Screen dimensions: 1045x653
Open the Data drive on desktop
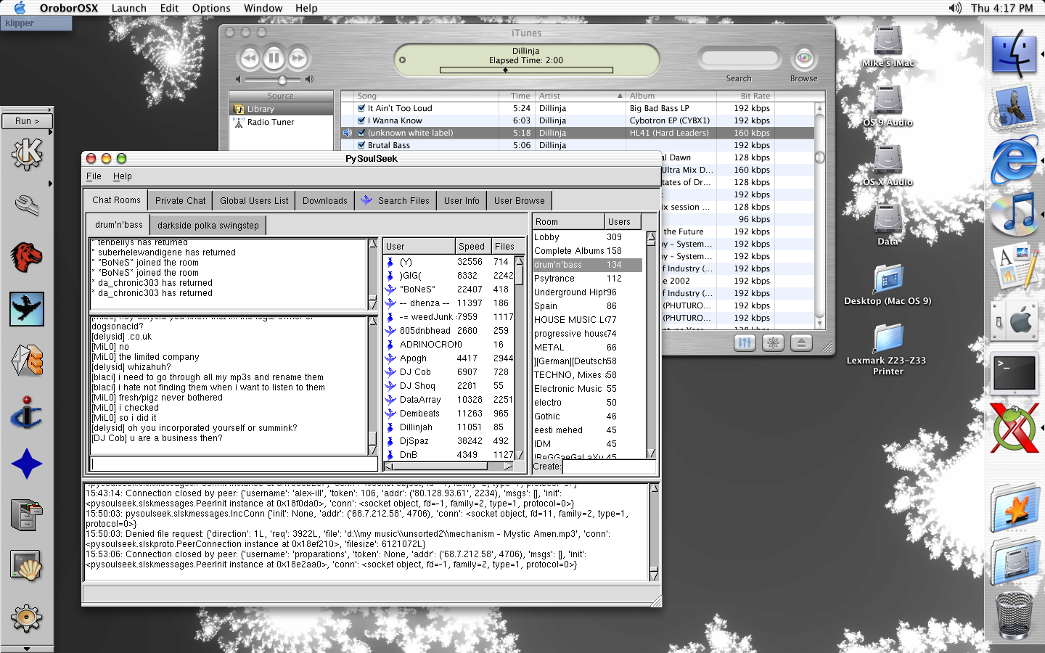coord(888,226)
